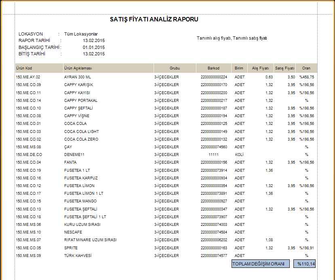Click the Başlangıç Tarihi value 01.01.2015
The height and width of the screenshot is (280, 335).
click(x=94, y=47)
